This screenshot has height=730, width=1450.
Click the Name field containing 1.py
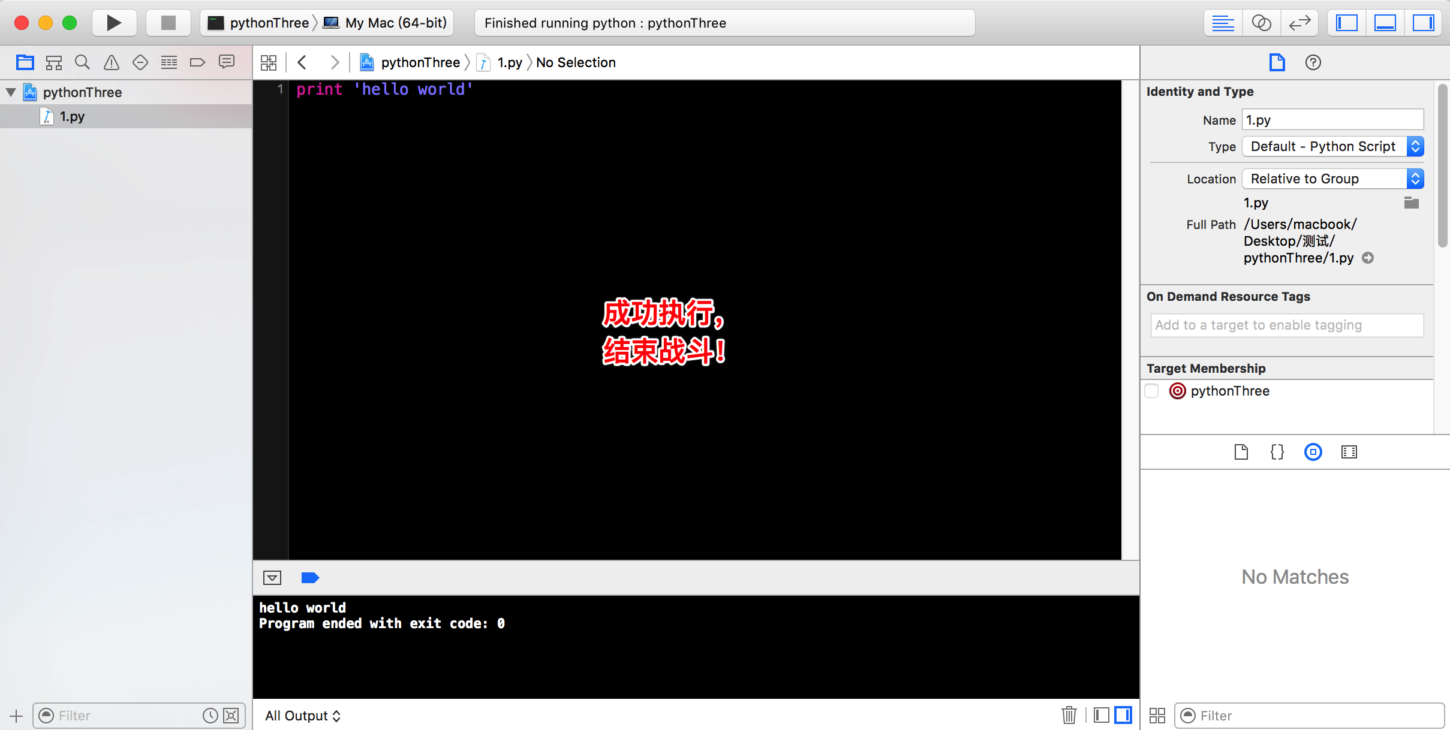pyautogui.click(x=1332, y=120)
